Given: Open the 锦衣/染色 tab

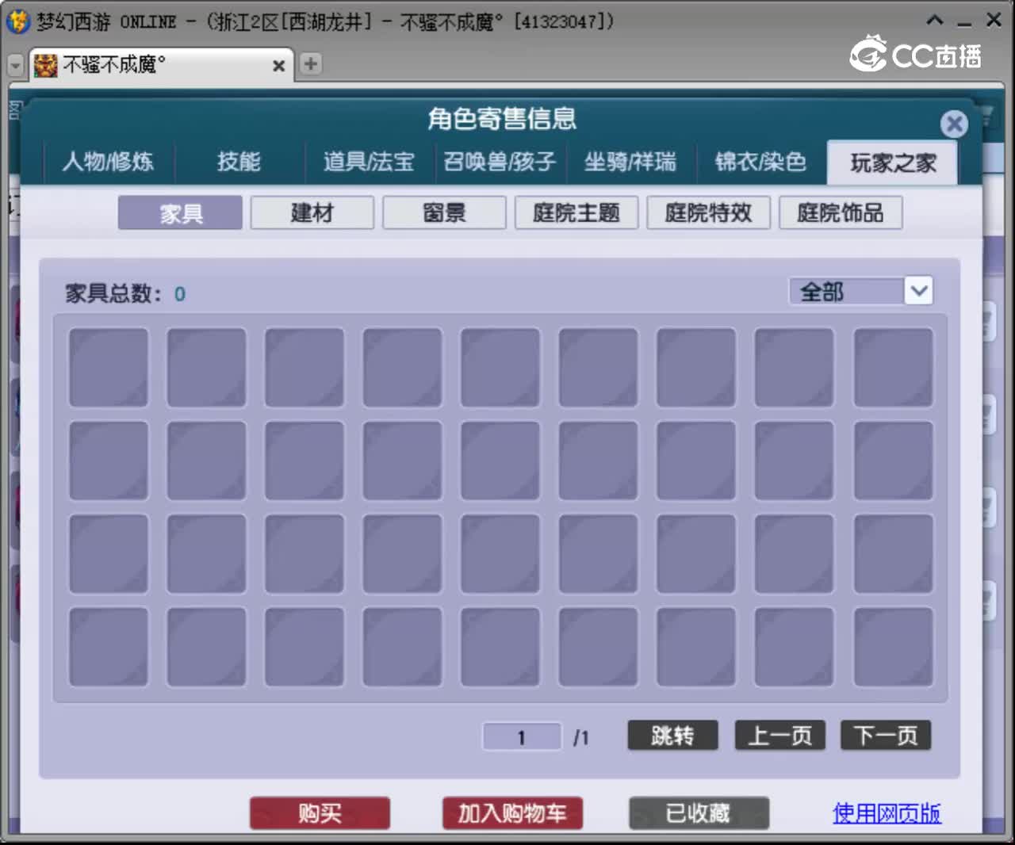Looking at the screenshot, I should pyautogui.click(x=761, y=162).
